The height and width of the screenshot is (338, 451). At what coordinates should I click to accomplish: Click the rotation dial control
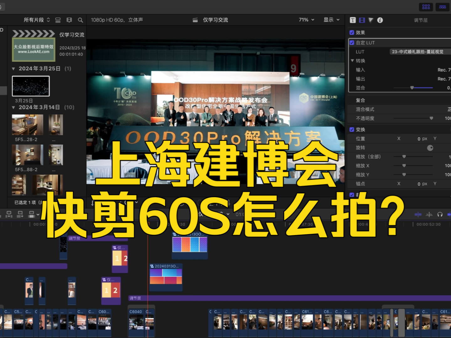(x=430, y=148)
